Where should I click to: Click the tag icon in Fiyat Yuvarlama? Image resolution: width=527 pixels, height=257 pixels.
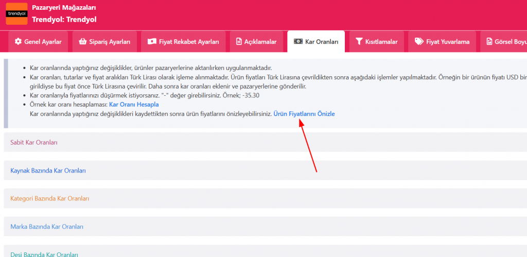(419, 42)
